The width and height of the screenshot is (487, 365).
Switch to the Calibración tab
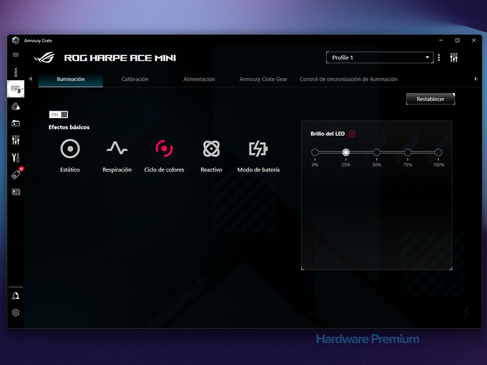[x=135, y=80]
